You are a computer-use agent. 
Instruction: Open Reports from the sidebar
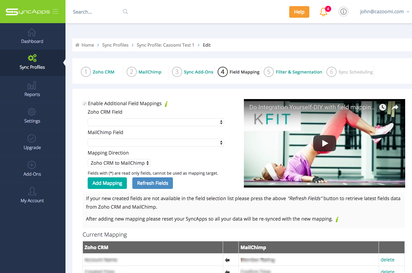click(32, 89)
